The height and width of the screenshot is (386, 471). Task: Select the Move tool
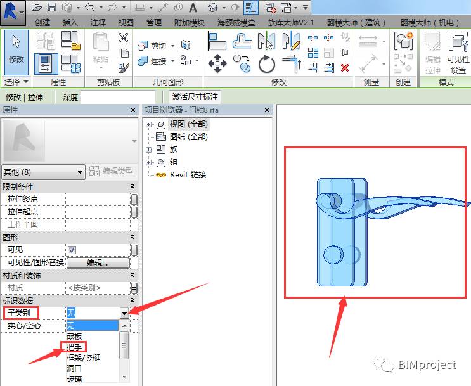pos(217,63)
